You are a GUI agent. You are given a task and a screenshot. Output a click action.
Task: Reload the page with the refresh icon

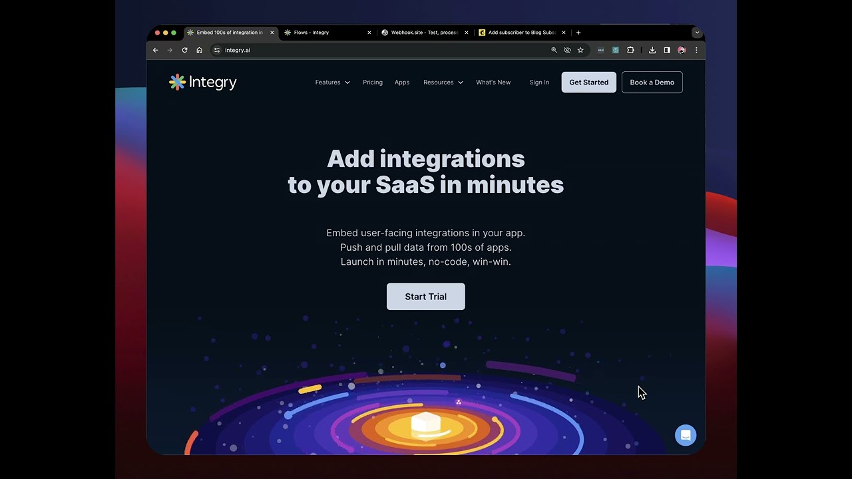click(x=184, y=50)
